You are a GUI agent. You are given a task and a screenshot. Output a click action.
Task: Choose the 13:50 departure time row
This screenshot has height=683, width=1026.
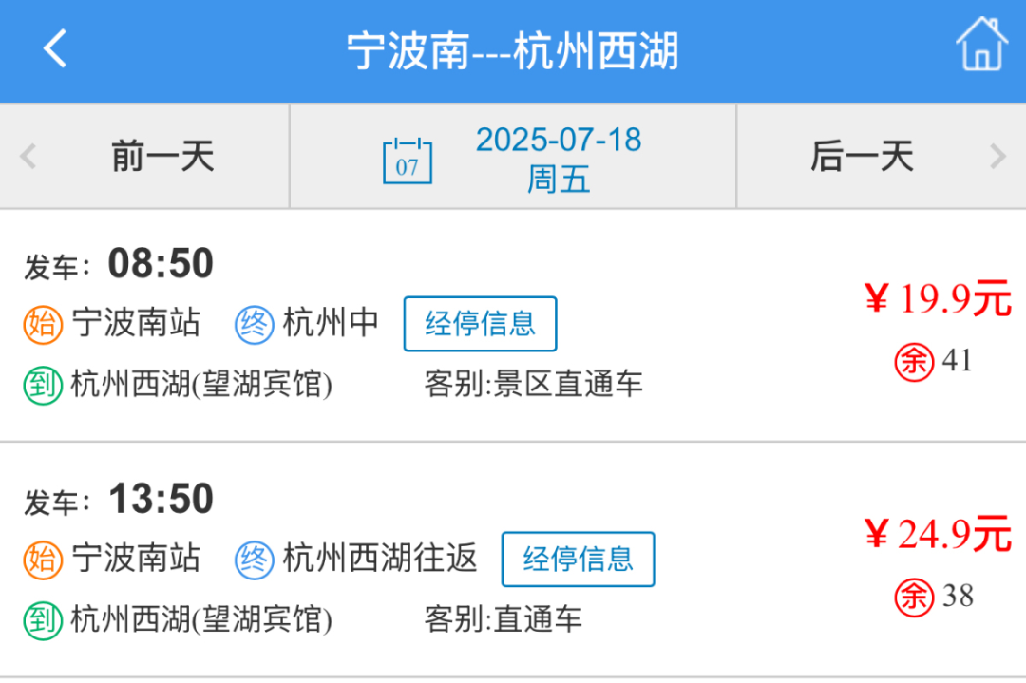pyautogui.click(x=513, y=560)
